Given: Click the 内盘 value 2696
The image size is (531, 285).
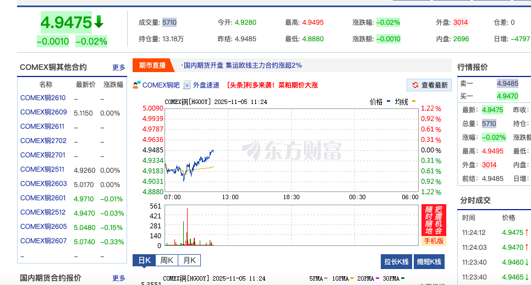Looking at the screenshot, I should pos(461,39).
